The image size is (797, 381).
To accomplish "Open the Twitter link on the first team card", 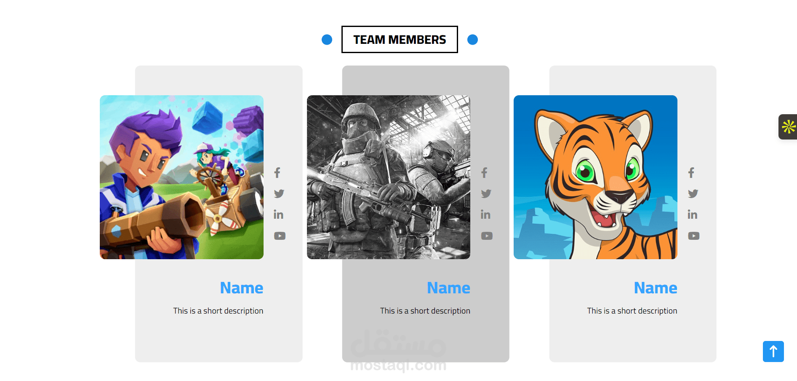I will [279, 193].
